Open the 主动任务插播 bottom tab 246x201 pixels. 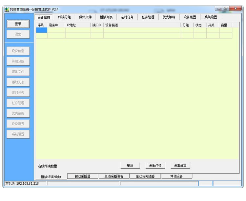point(145,176)
